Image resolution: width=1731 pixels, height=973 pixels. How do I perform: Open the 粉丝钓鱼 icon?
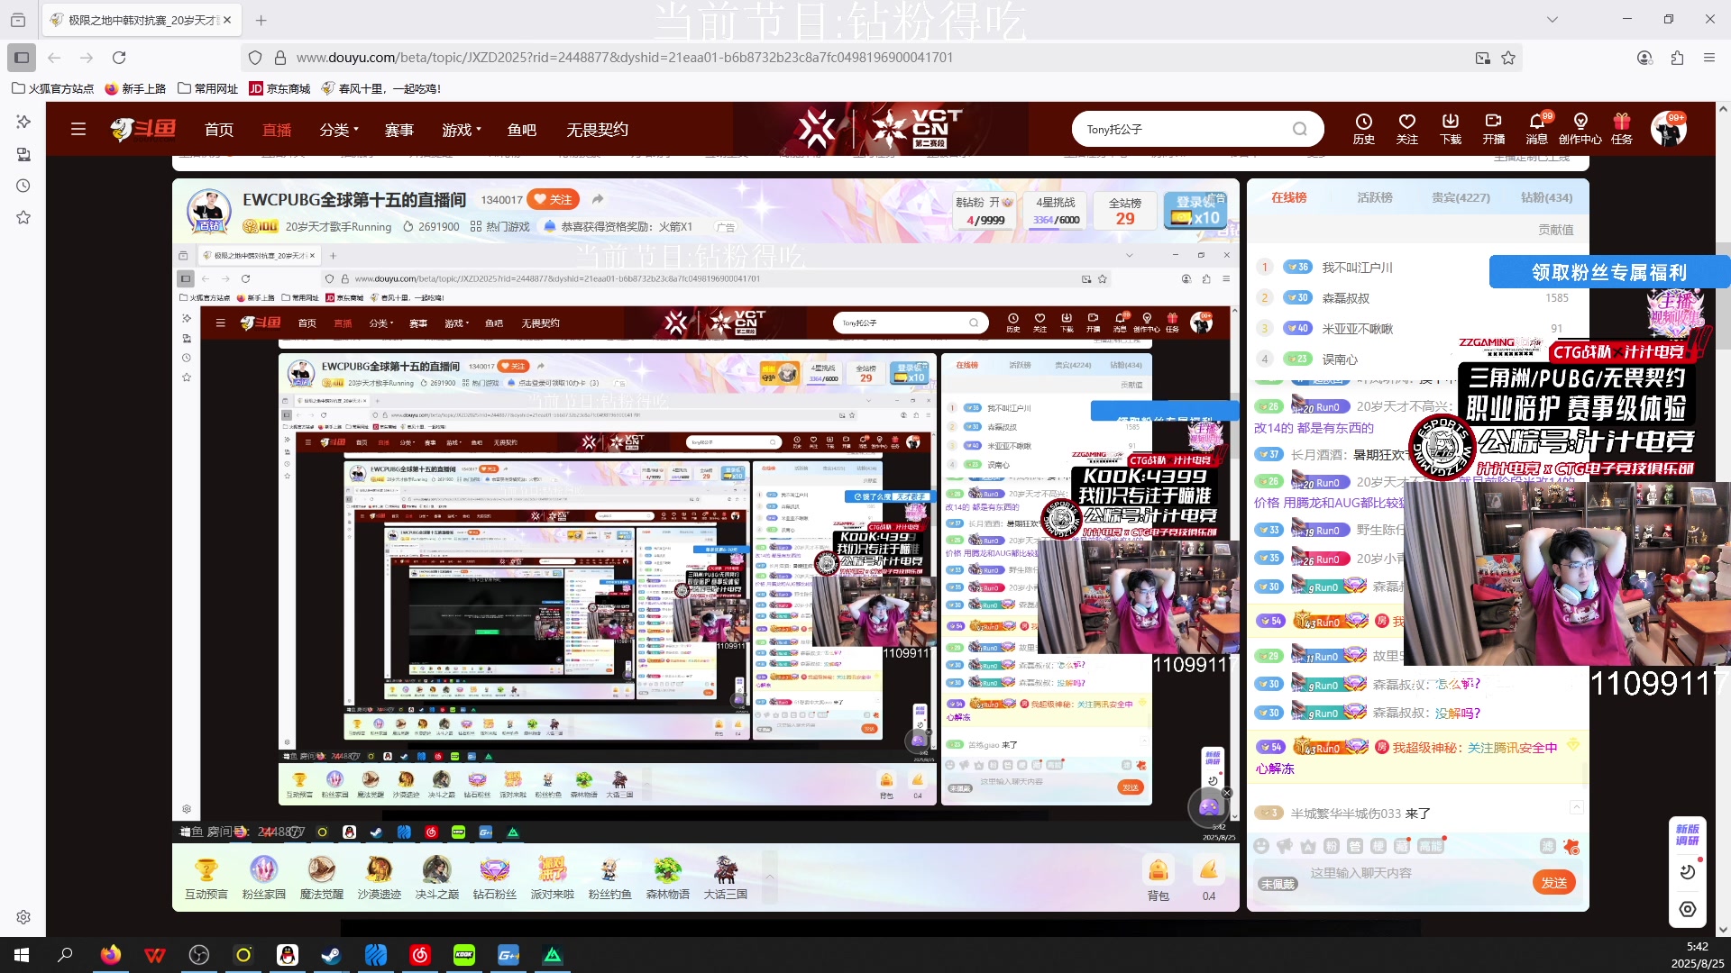pyautogui.click(x=610, y=878)
